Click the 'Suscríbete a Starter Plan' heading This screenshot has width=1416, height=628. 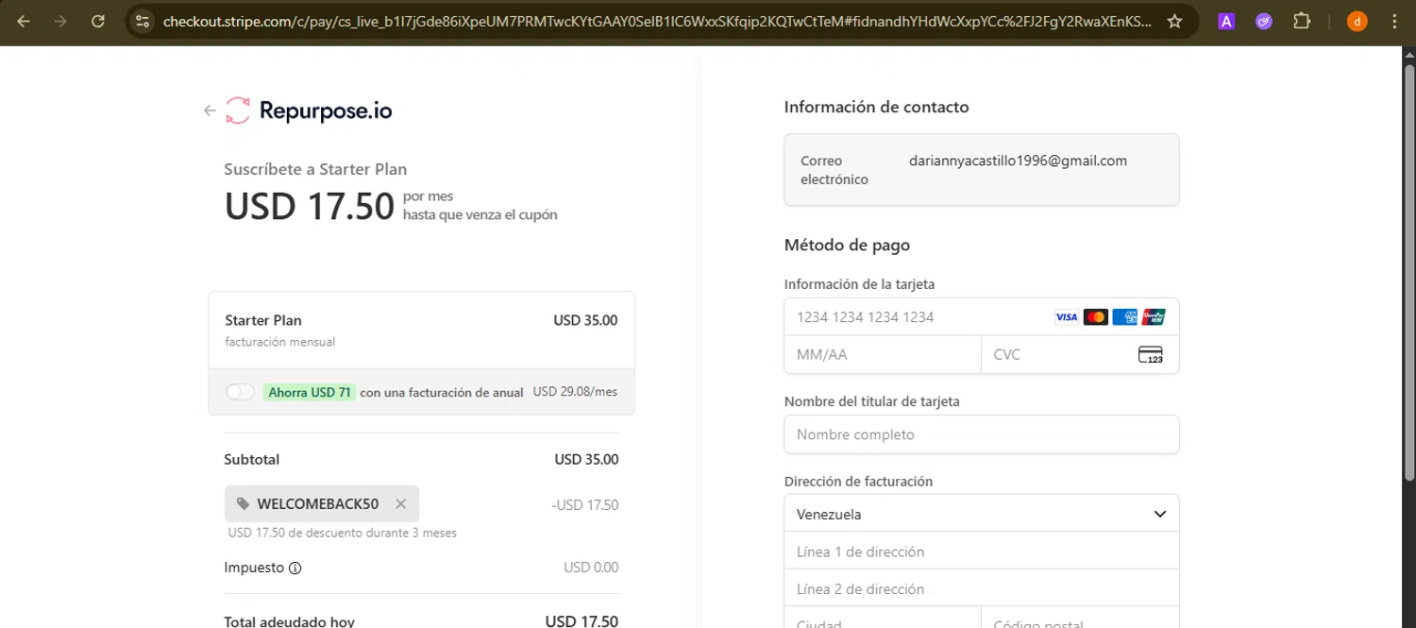pyautogui.click(x=315, y=169)
